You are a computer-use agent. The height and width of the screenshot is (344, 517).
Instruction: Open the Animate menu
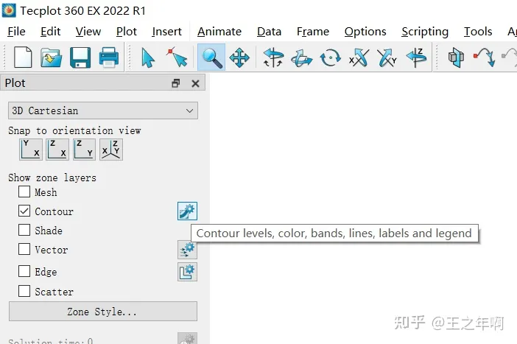[219, 32]
